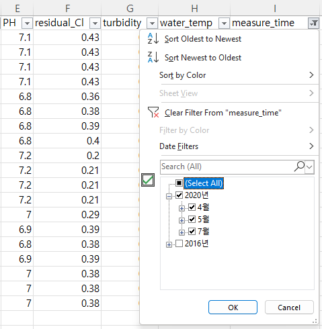Click the 2020년 tree label
Image resolution: width=322 pixels, height=329 pixels.
click(x=196, y=195)
